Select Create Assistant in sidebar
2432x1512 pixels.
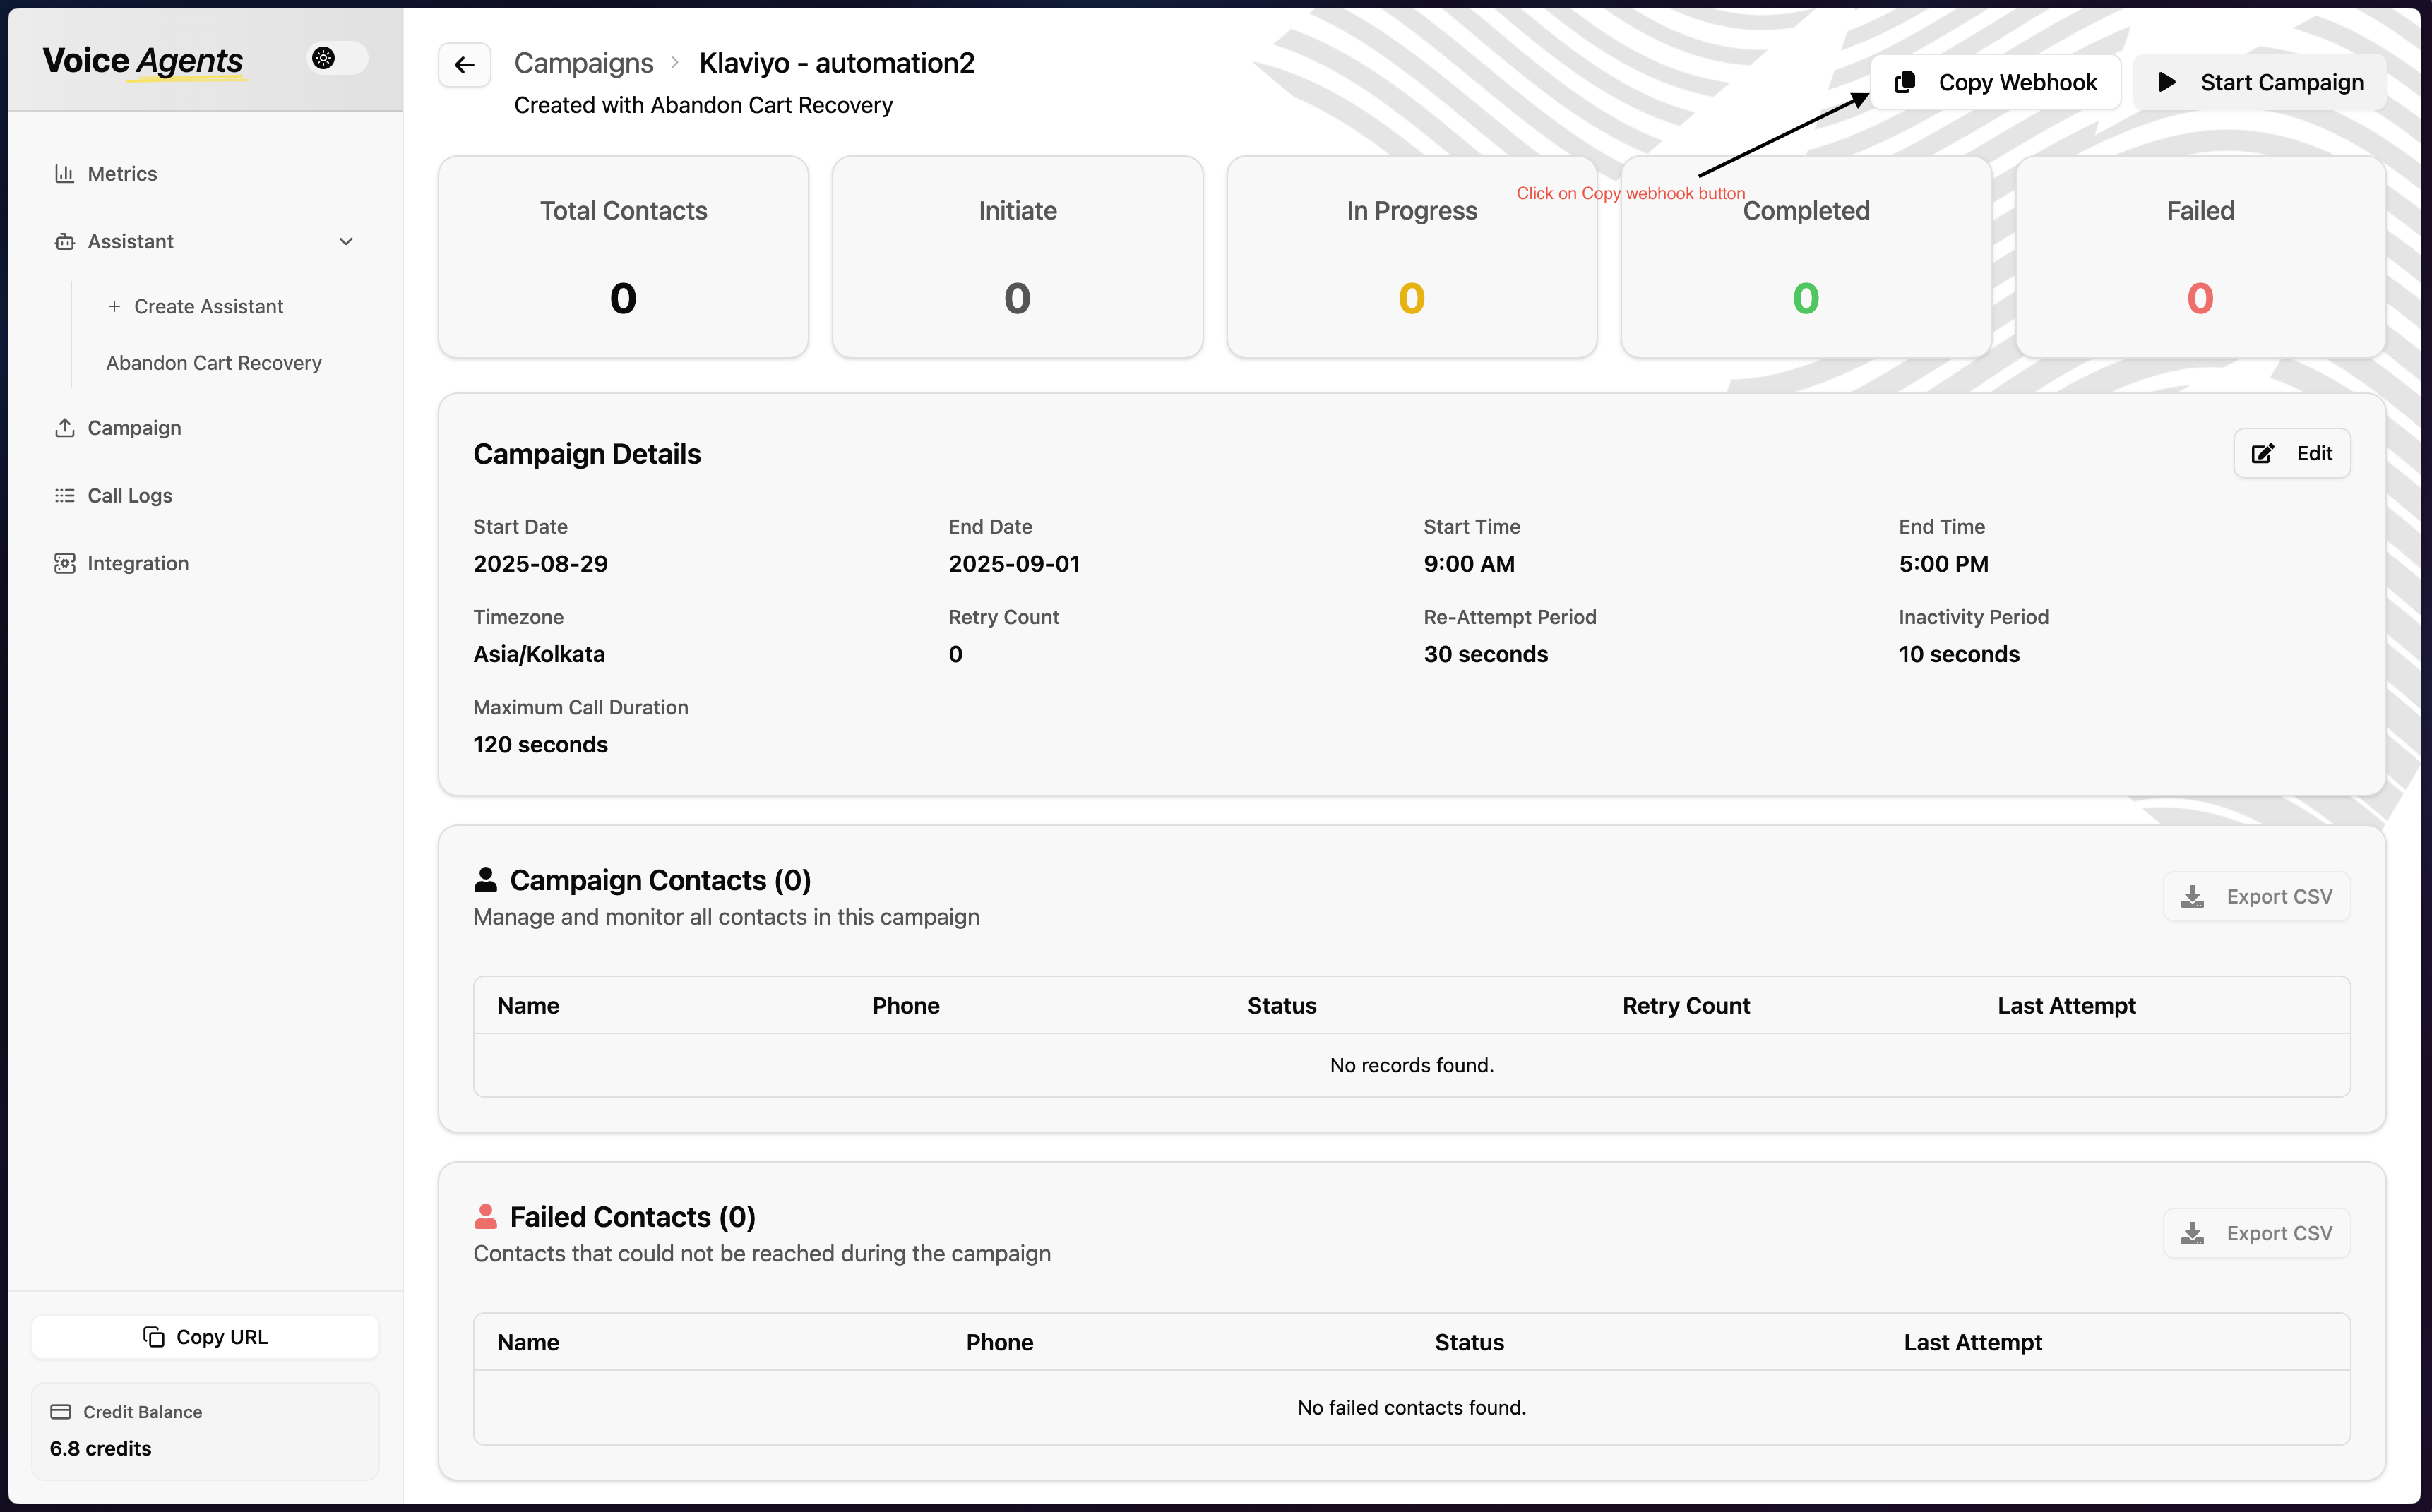point(207,307)
